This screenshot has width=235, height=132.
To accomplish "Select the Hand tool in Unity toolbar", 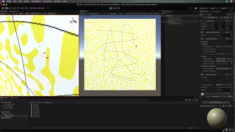I will [x=3, y=8].
